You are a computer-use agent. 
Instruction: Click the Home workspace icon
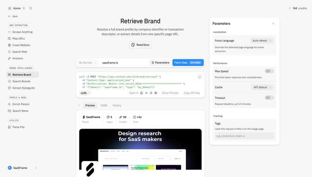click(10, 8)
